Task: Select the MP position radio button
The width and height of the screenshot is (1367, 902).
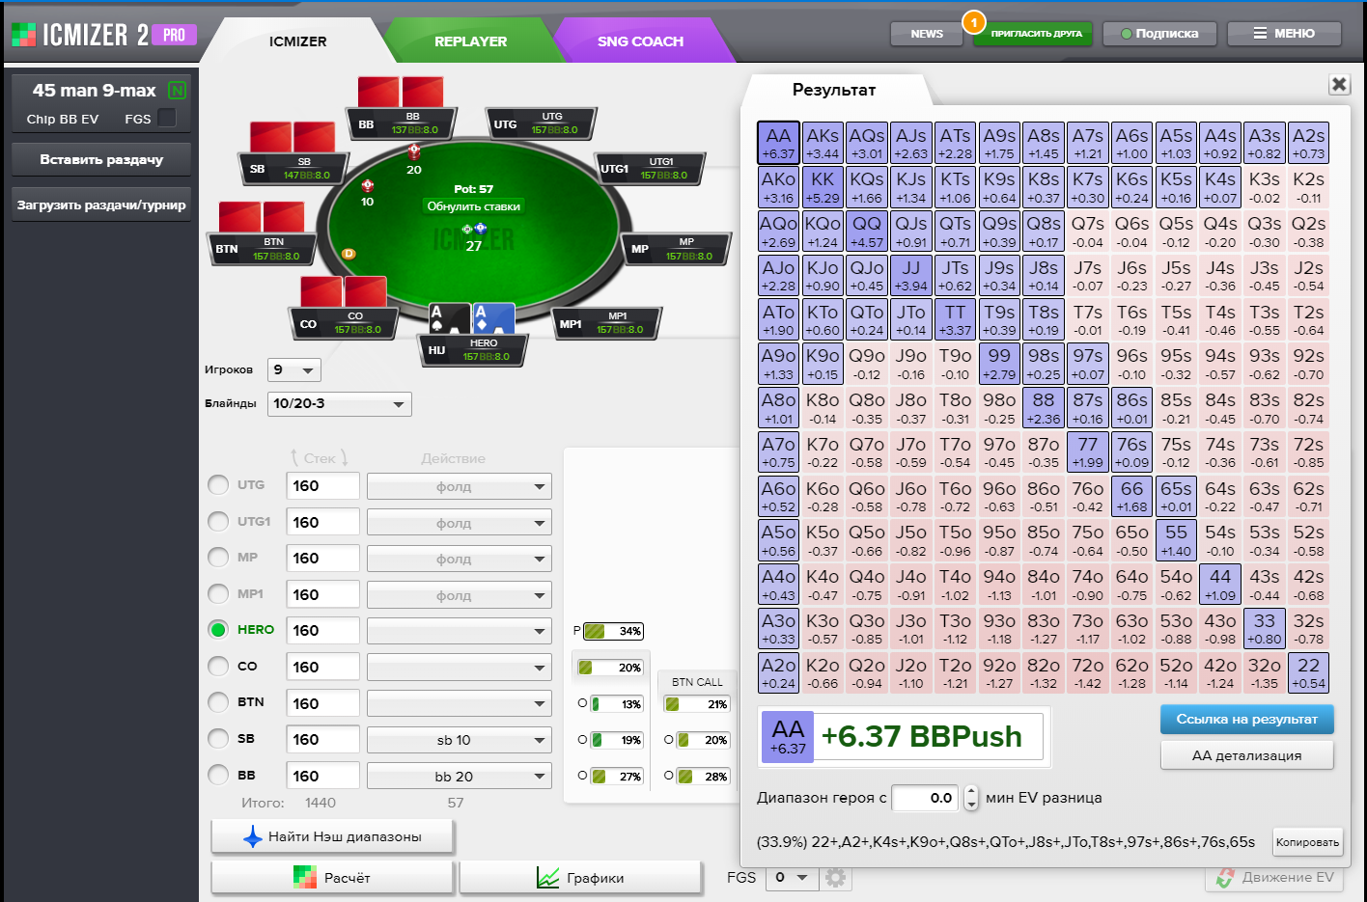Action: [218, 558]
